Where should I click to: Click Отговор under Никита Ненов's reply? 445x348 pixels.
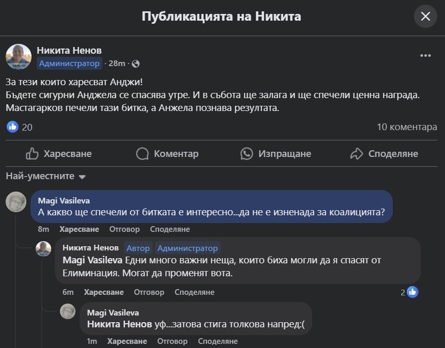tap(149, 292)
